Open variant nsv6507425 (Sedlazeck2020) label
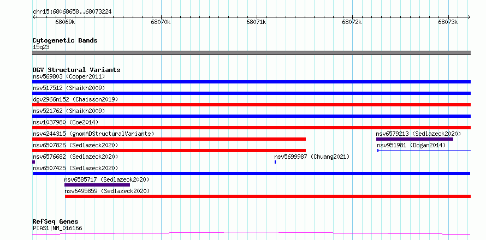 coord(75,168)
